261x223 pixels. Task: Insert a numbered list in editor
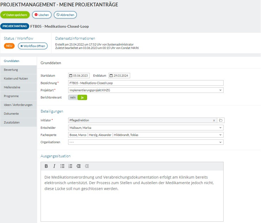click(x=70, y=166)
